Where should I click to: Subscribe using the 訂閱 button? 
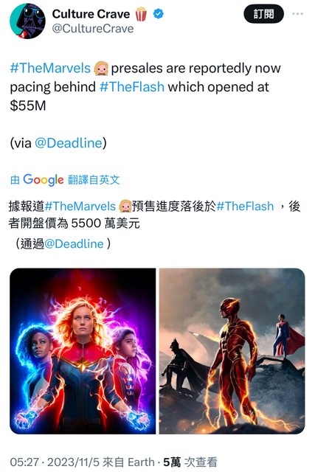coord(263,14)
